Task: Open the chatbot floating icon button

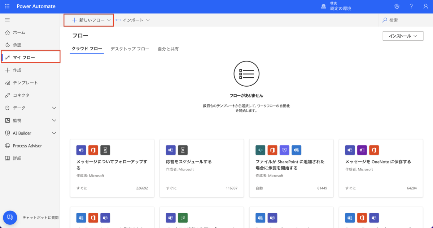Action: coord(10,217)
